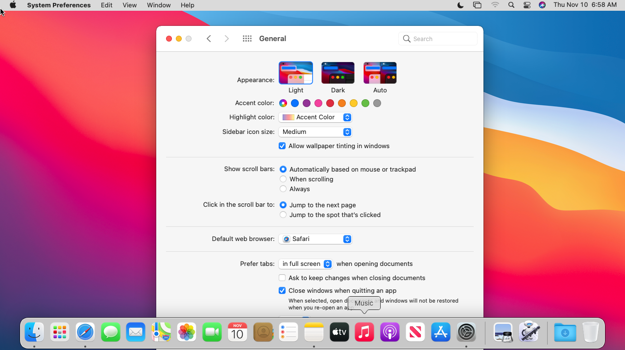Open the View menu
This screenshot has width=625, height=350.
pos(129,5)
